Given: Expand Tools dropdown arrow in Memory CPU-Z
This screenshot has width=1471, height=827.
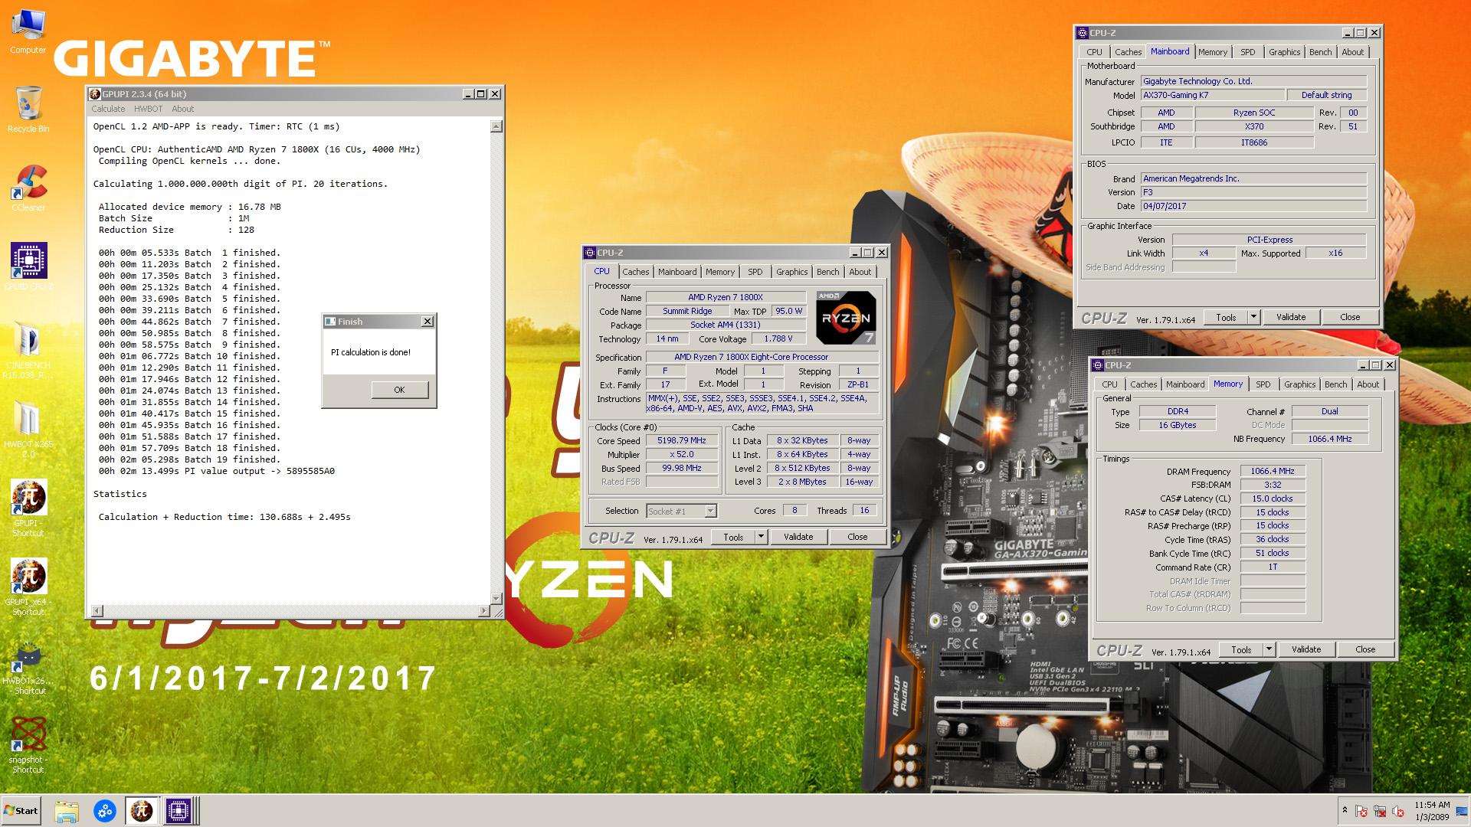Looking at the screenshot, I should [x=1269, y=649].
